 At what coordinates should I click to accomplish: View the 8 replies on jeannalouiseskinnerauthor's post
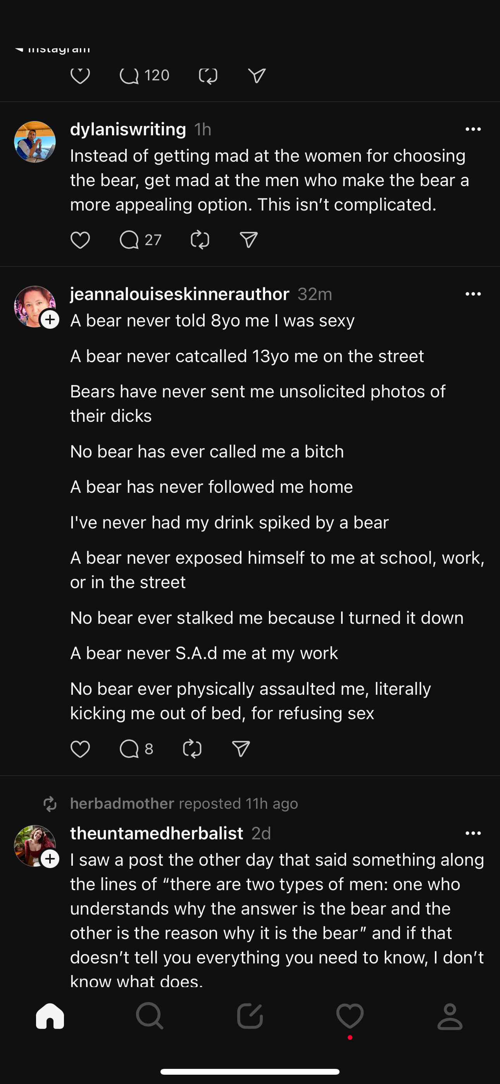[136, 749]
